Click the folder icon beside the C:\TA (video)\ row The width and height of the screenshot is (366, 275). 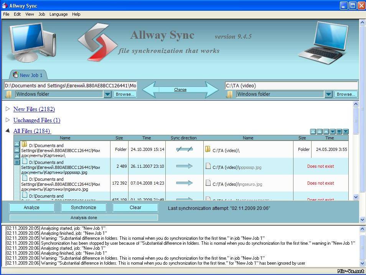208,149
